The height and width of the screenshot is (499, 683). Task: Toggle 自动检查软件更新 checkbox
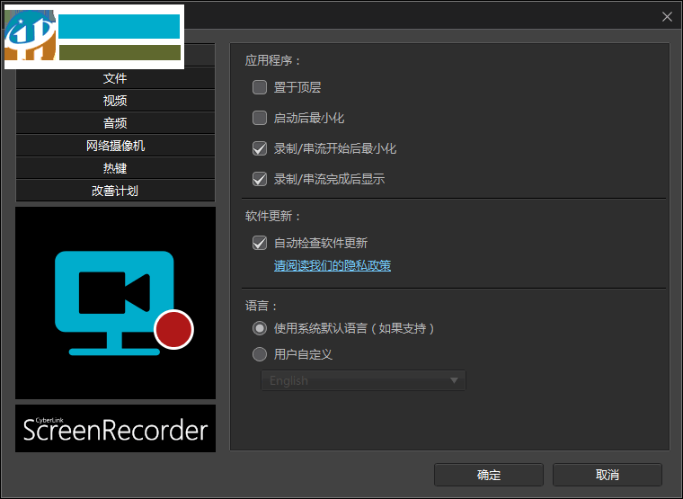tap(260, 243)
